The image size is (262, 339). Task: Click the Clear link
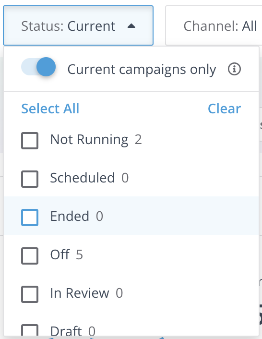pos(224,109)
